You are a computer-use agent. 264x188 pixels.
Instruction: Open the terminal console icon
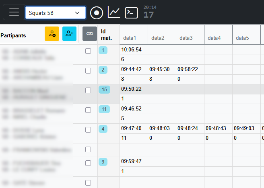pyautogui.click(x=131, y=13)
